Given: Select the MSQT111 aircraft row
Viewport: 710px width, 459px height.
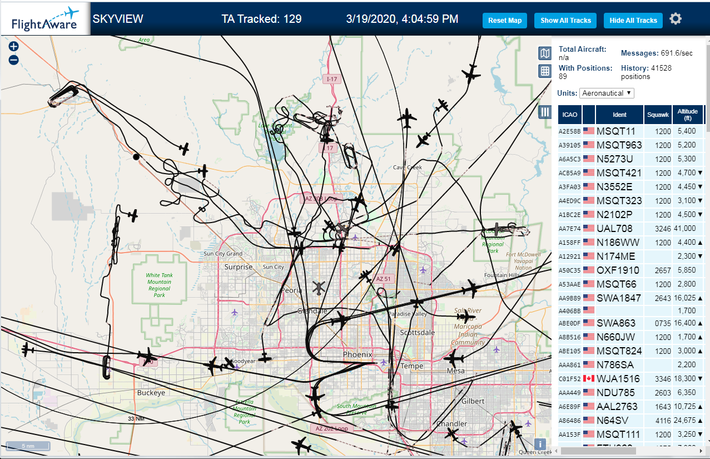Looking at the screenshot, I should click(631, 435).
